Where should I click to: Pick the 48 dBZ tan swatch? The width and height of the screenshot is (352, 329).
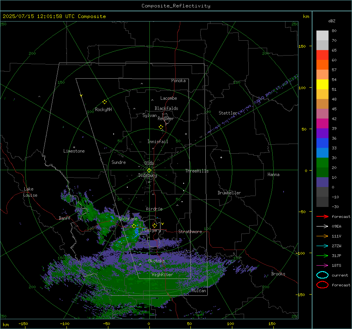tap(322, 104)
